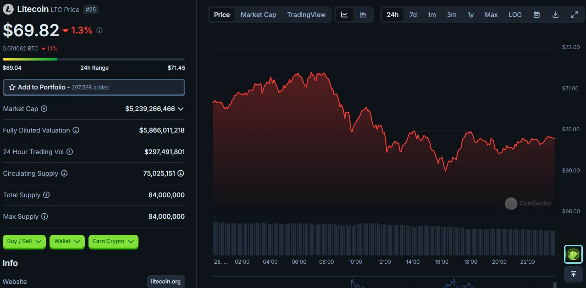Click the star icon in Add to Portfolio
Image resolution: width=586 pixels, height=288 pixels.
(x=12, y=87)
